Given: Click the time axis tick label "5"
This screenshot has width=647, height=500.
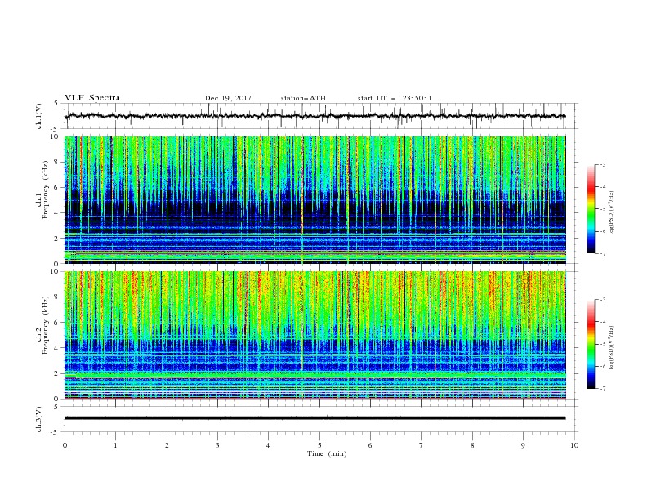Looking at the screenshot, I should (x=319, y=445).
